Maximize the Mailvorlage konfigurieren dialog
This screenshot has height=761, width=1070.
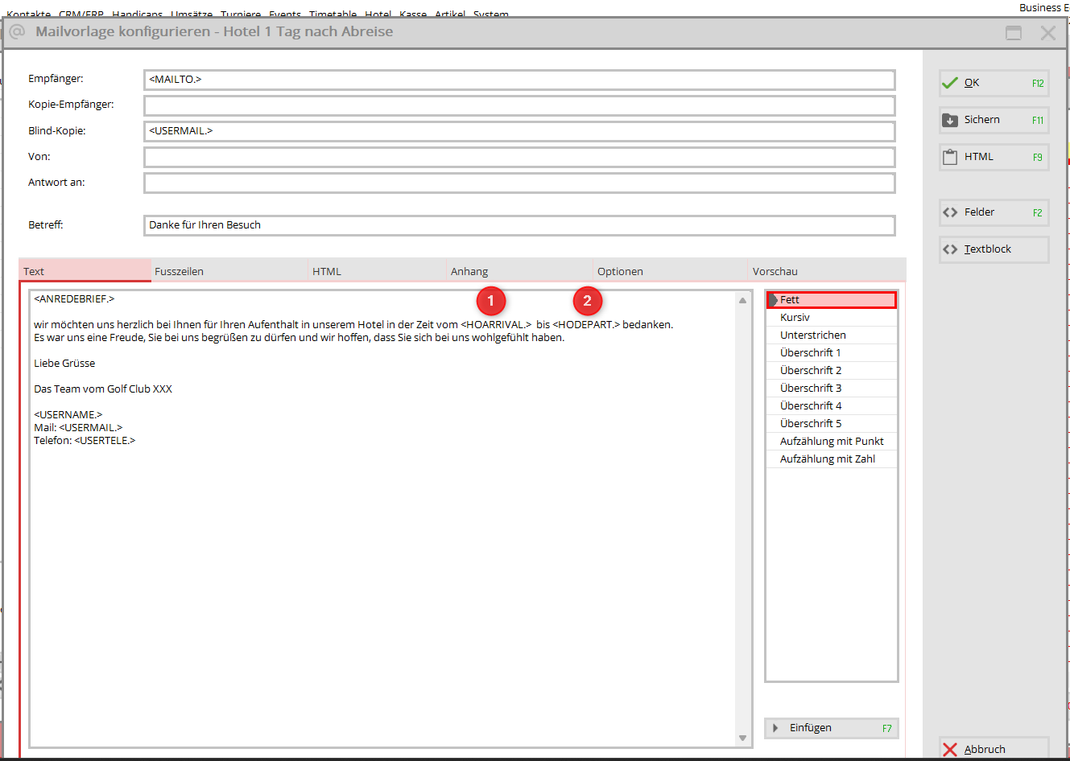1014,33
